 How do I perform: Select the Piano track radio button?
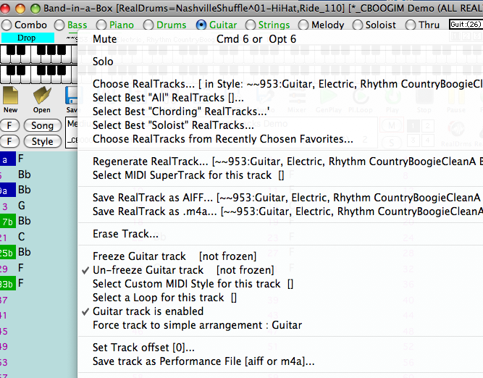click(x=101, y=25)
